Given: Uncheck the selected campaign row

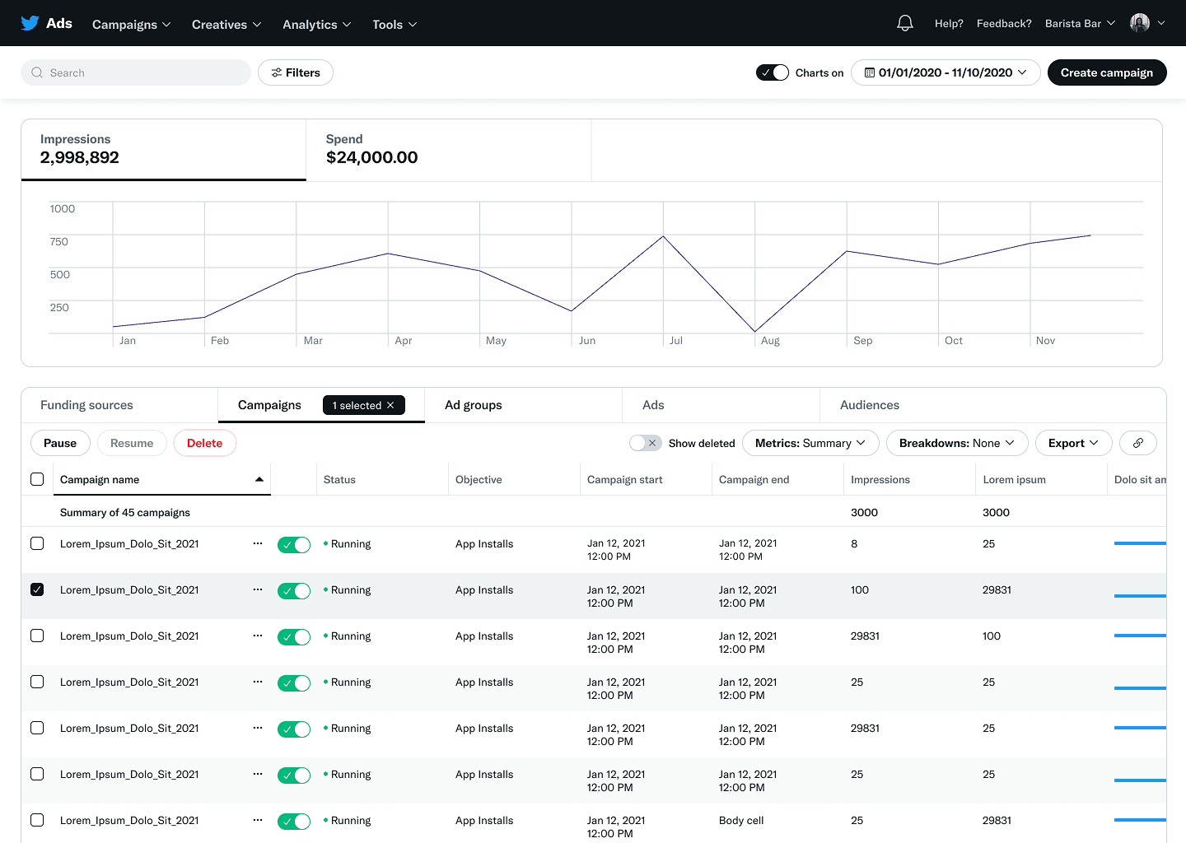Looking at the screenshot, I should pos(37,590).
